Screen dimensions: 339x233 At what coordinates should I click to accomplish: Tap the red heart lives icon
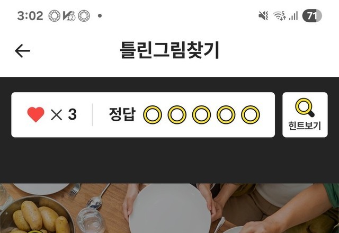(35, 114)
